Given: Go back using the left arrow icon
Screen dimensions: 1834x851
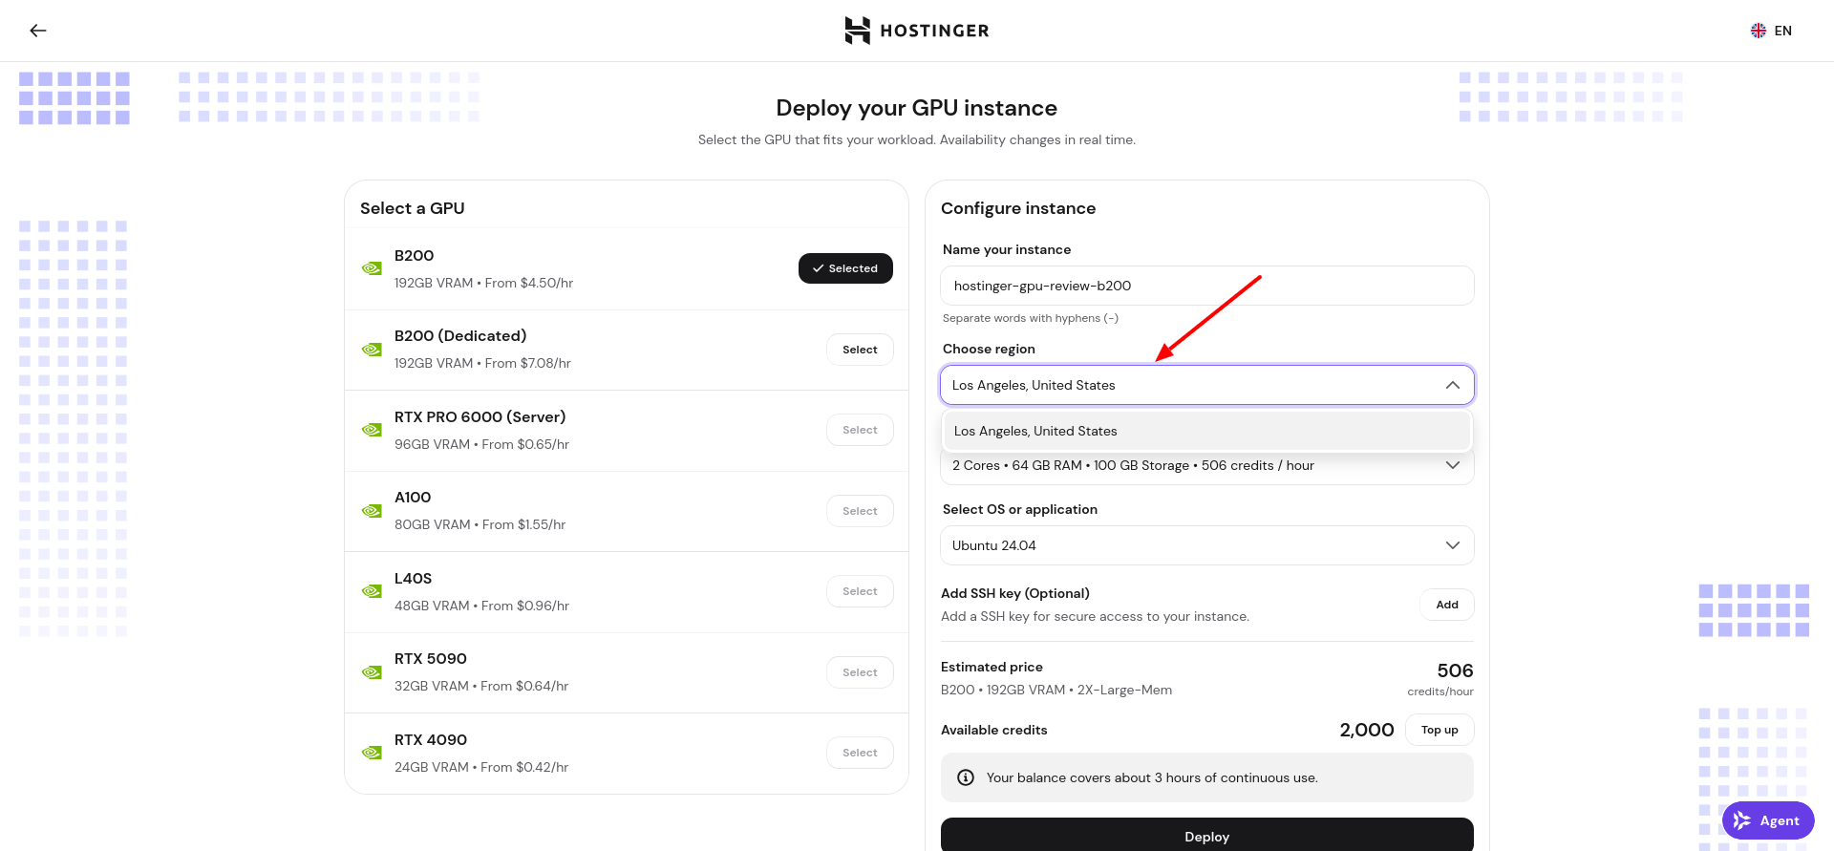Looking at the screenshot, I should coord(38,31).
